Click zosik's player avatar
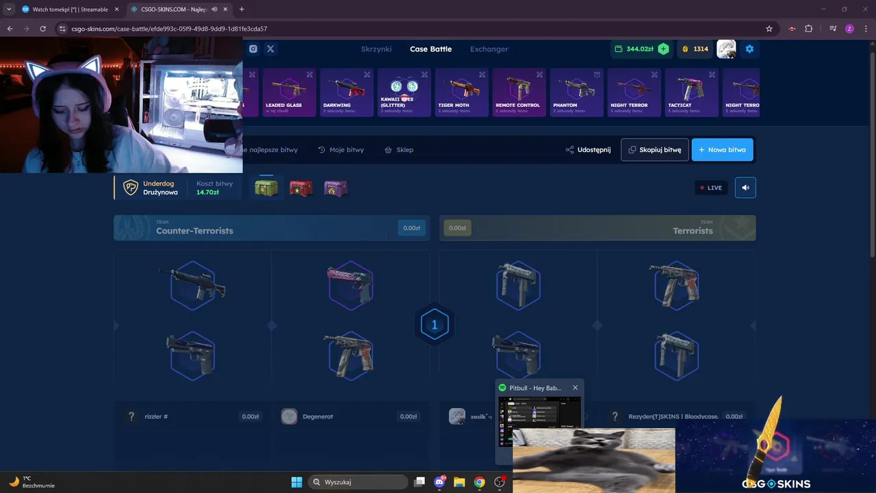The height and width of the screenshot is (493, 876). pos(457,416)
